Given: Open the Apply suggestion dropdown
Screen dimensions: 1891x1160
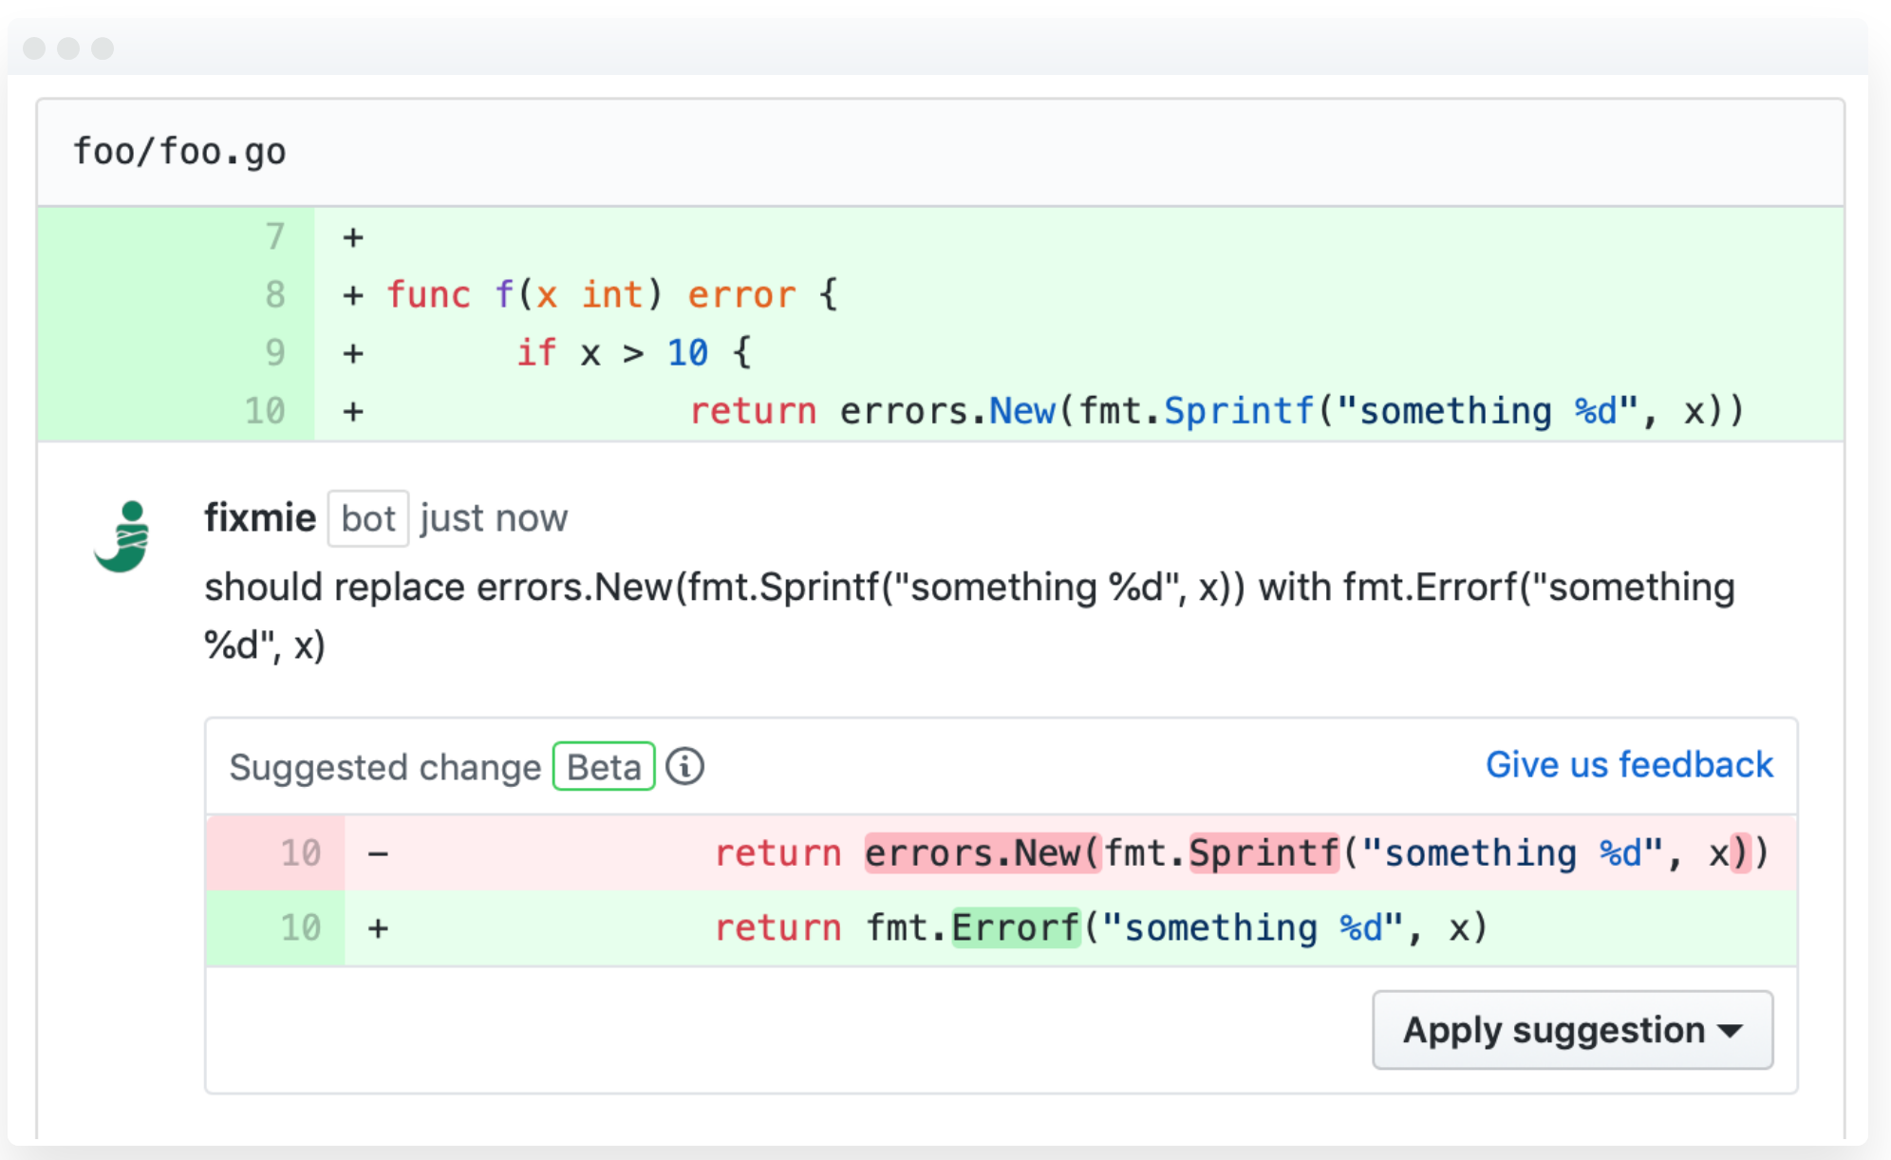Looking at the screenshot, I should 1572,1030.
